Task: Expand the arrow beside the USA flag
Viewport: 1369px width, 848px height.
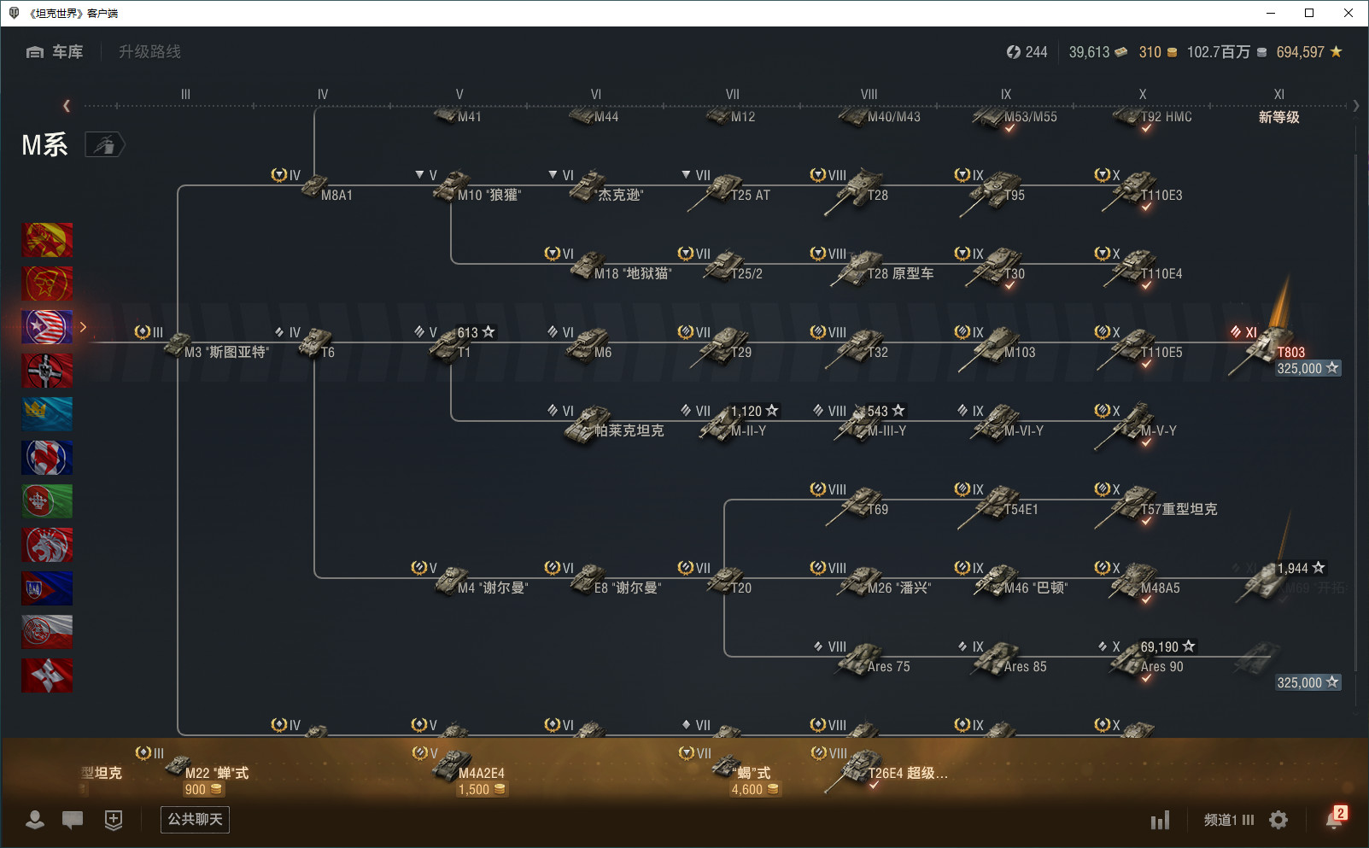Action: click(83, 327)
